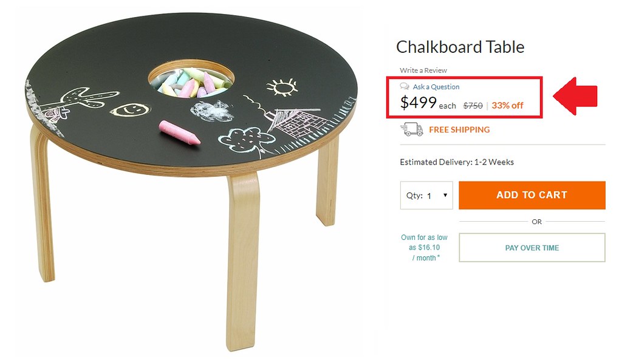
Task: Click the Ask a Question link
Action: click(x=435, y=87)
